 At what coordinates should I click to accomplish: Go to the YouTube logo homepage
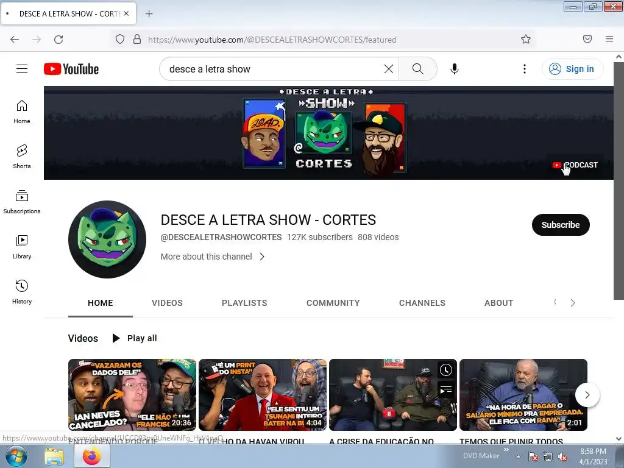71,69
